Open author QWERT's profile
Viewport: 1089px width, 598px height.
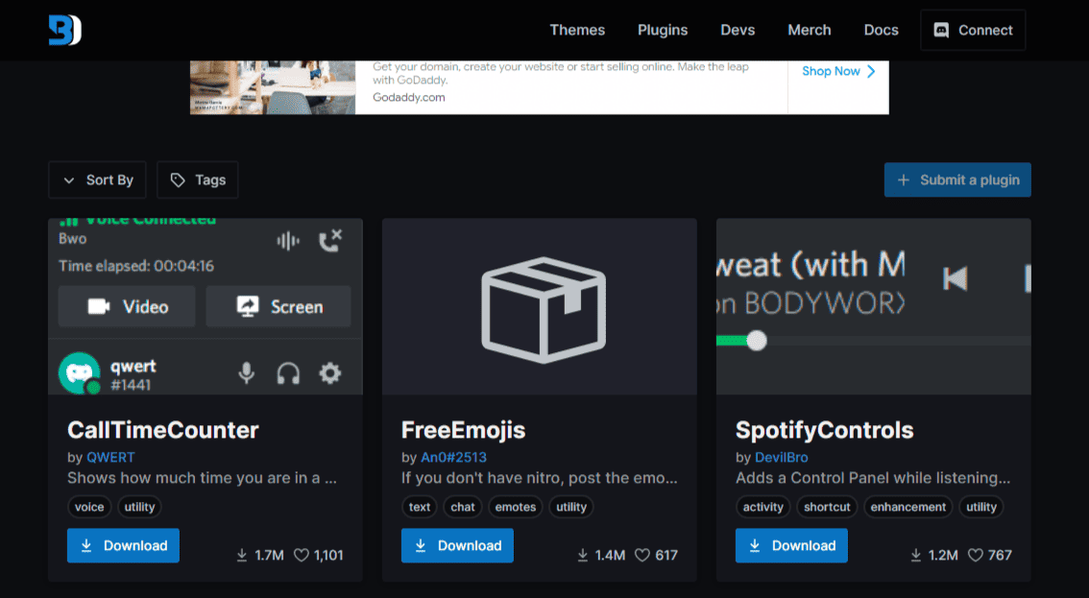(110, 457)
